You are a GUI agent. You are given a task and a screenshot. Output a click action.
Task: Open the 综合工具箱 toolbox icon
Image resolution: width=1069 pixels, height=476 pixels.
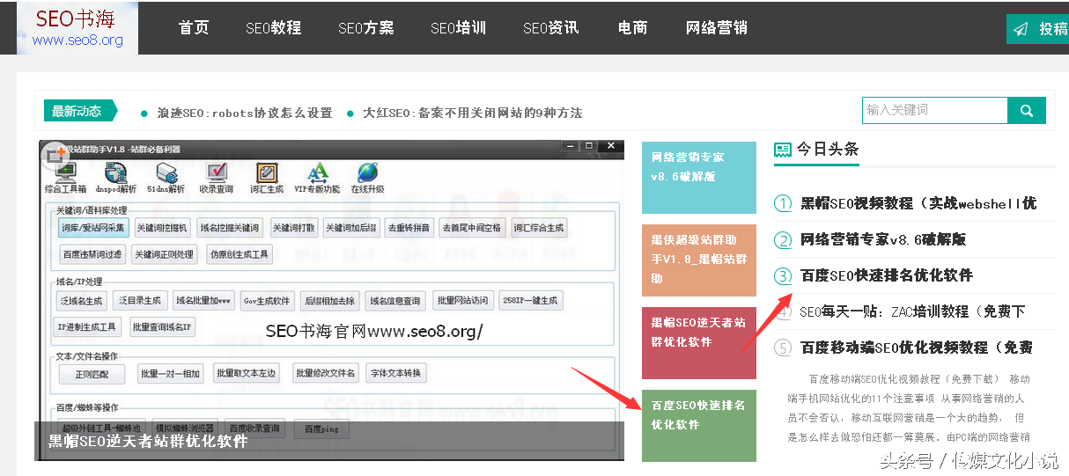(x=64, y=178)
